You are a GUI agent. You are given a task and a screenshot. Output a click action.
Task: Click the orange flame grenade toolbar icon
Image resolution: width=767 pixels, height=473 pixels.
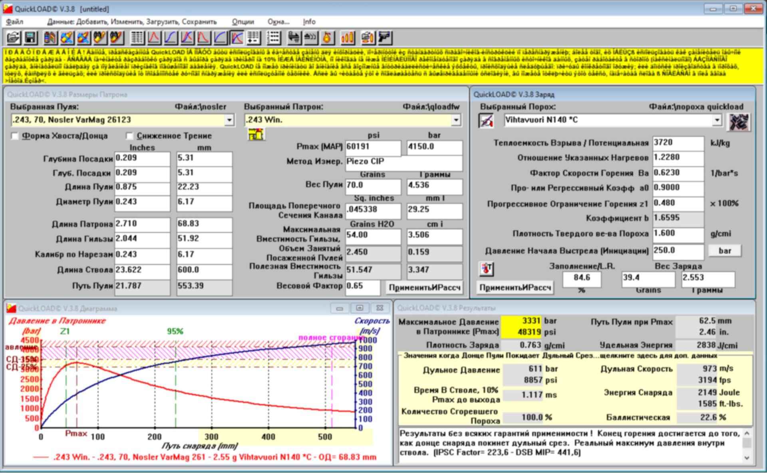click(x=327, y=38)
